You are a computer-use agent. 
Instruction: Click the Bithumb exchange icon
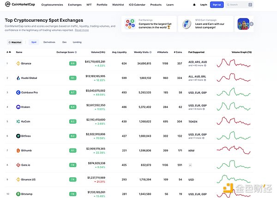(x=18, y=150)
